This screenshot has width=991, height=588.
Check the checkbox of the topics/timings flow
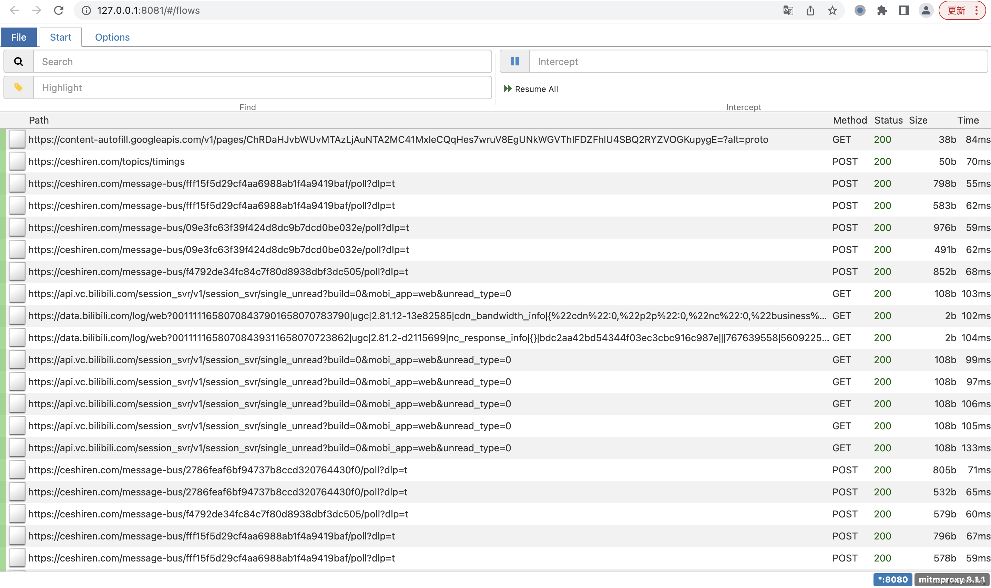17,161
